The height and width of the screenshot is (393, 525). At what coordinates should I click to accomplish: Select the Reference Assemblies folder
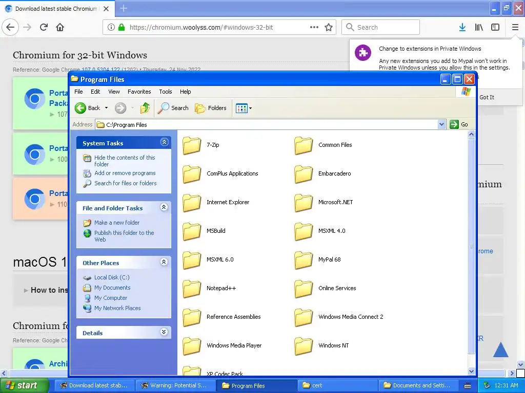221,317
